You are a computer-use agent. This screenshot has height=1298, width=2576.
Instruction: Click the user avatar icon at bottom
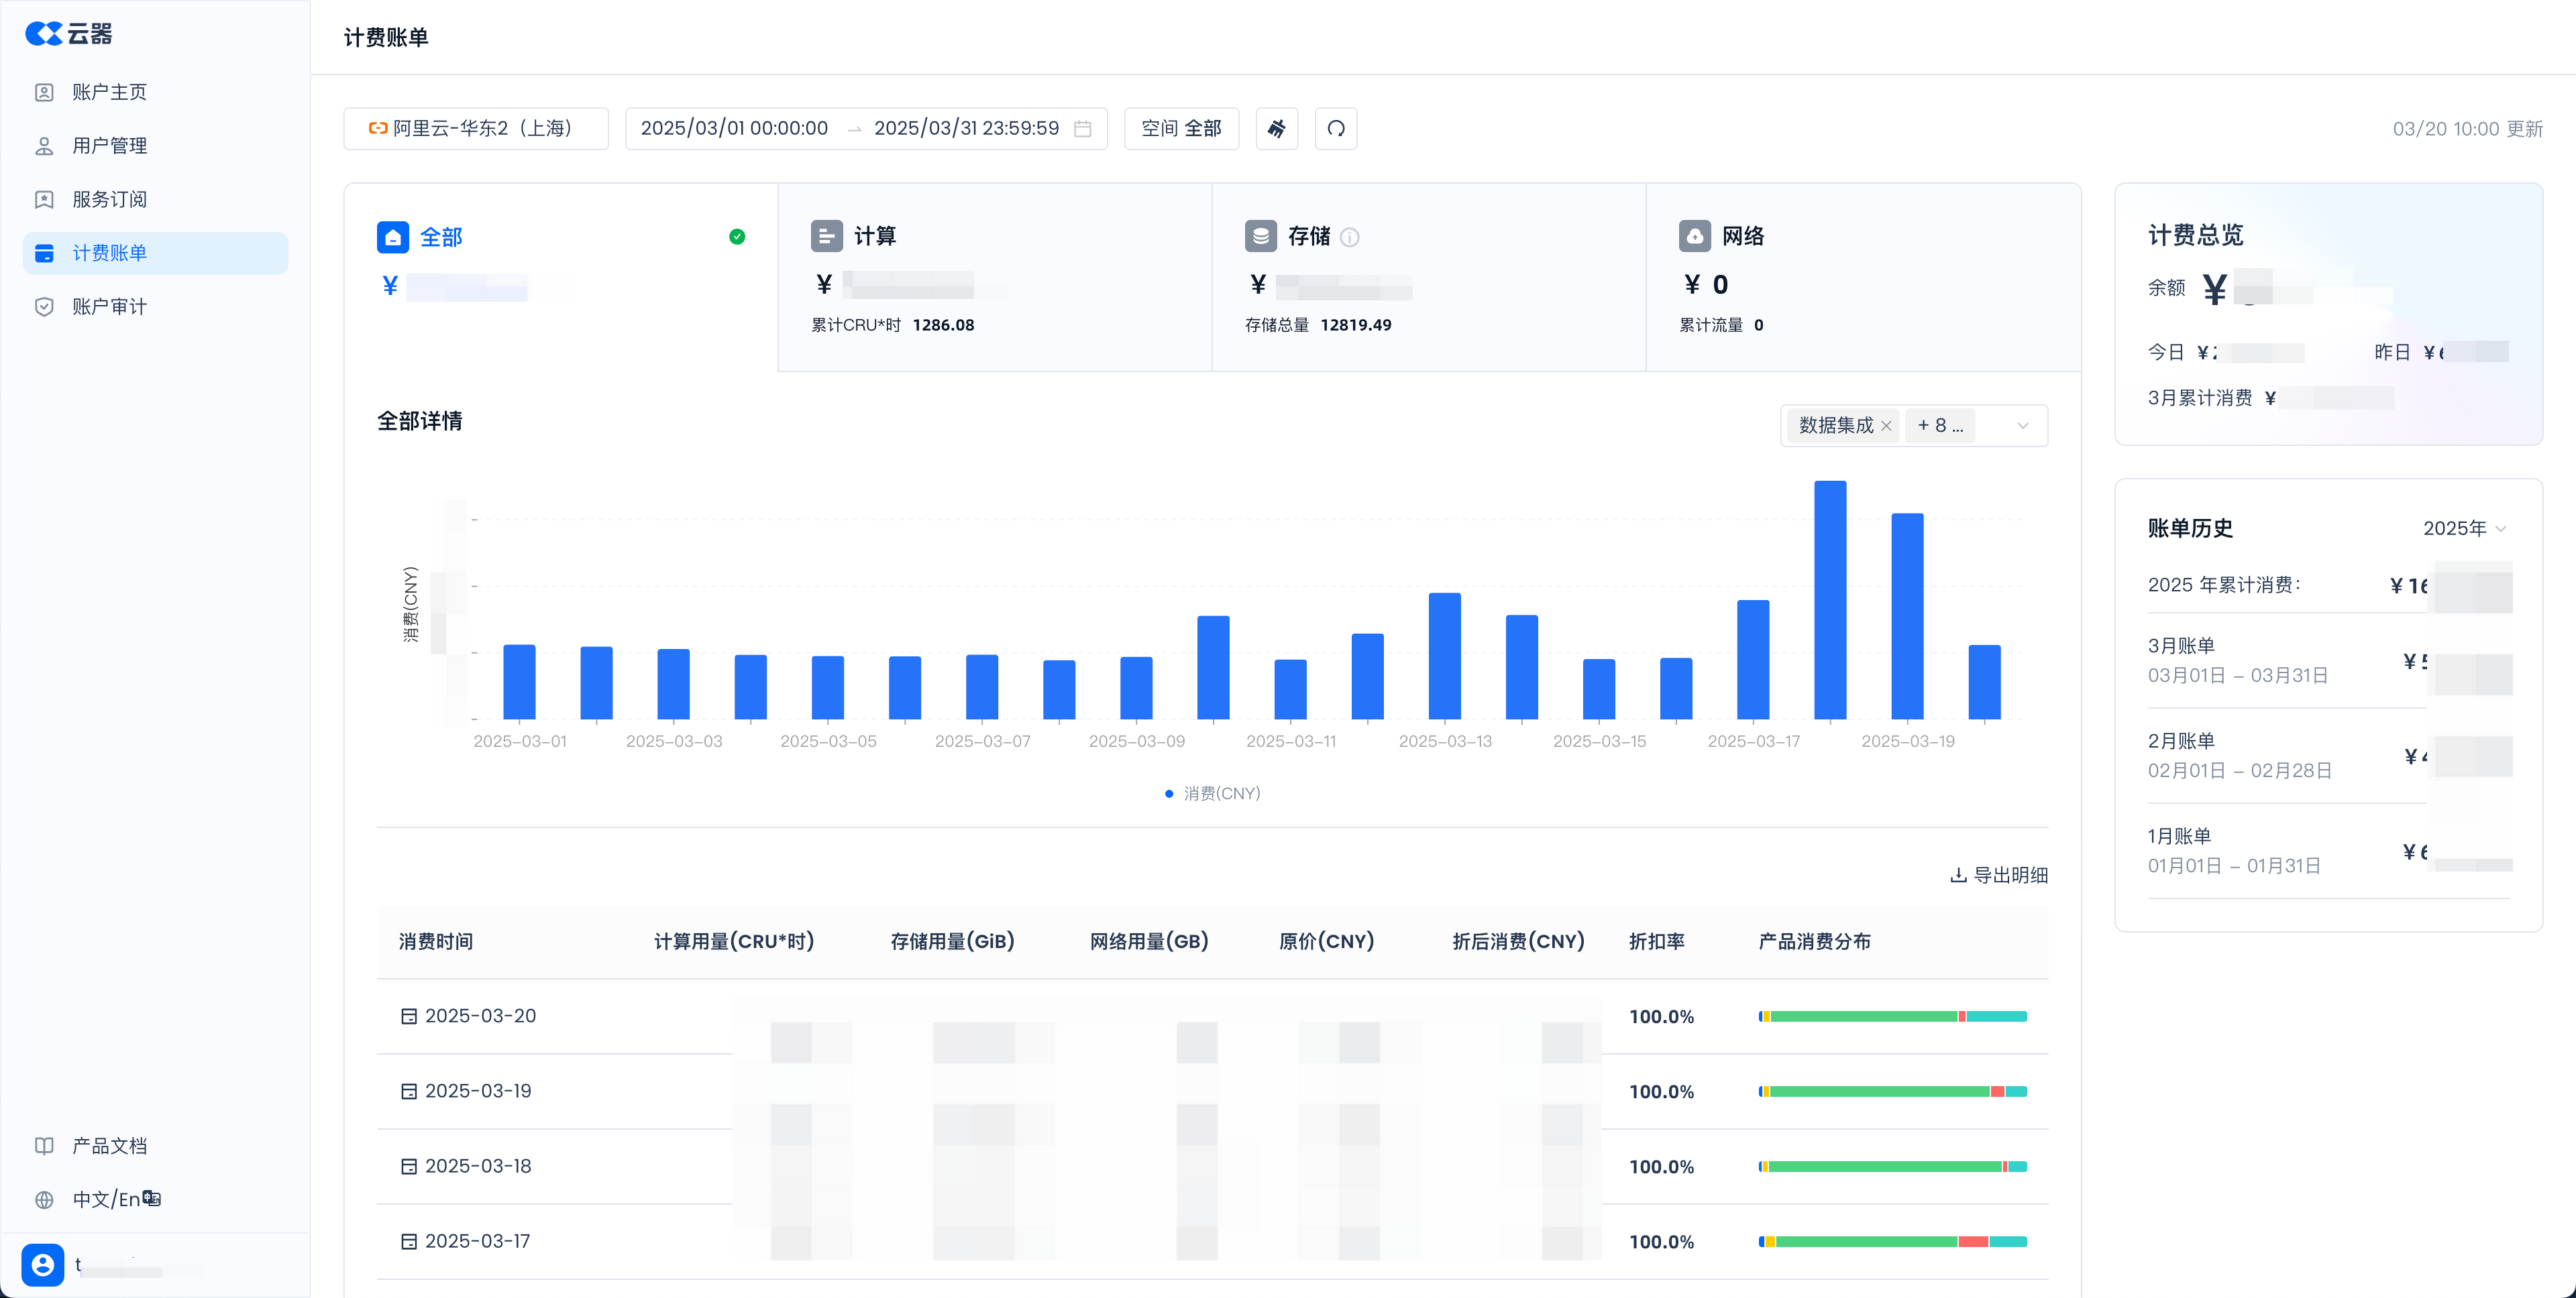[43, 1264]
